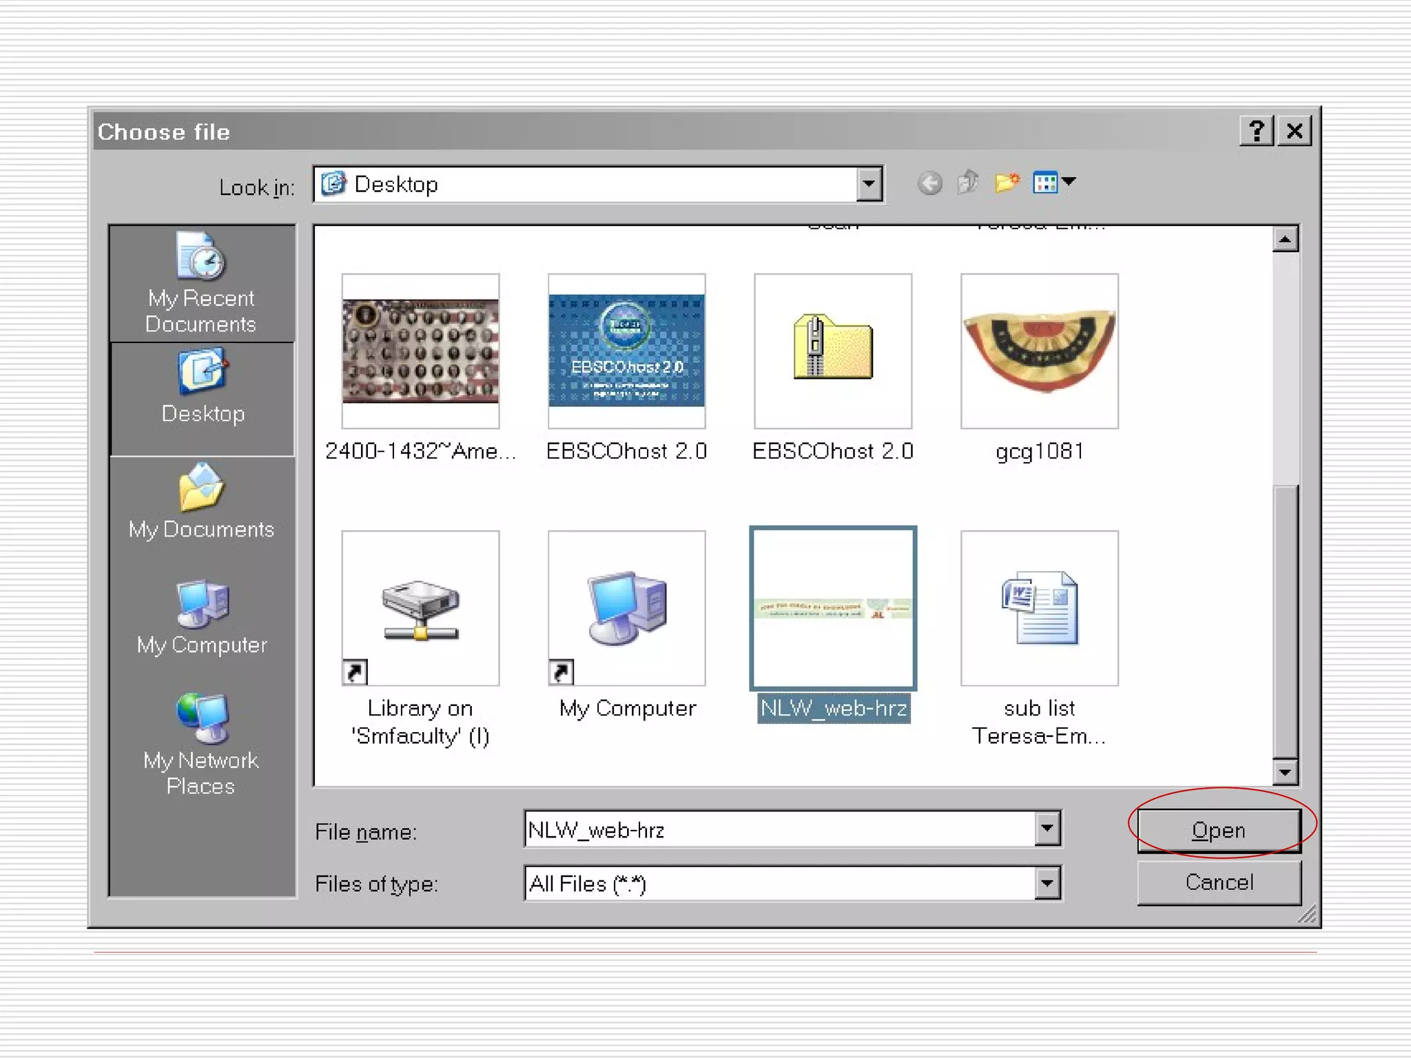This screenshot has width=1411, height=1058.
Task: Click the help question mark button
Action: [1257, 130]
